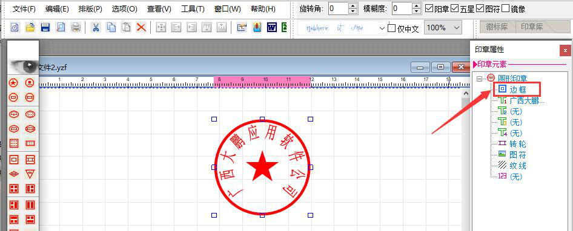Click the align-top toolbar icon

[x=207, y=27]
